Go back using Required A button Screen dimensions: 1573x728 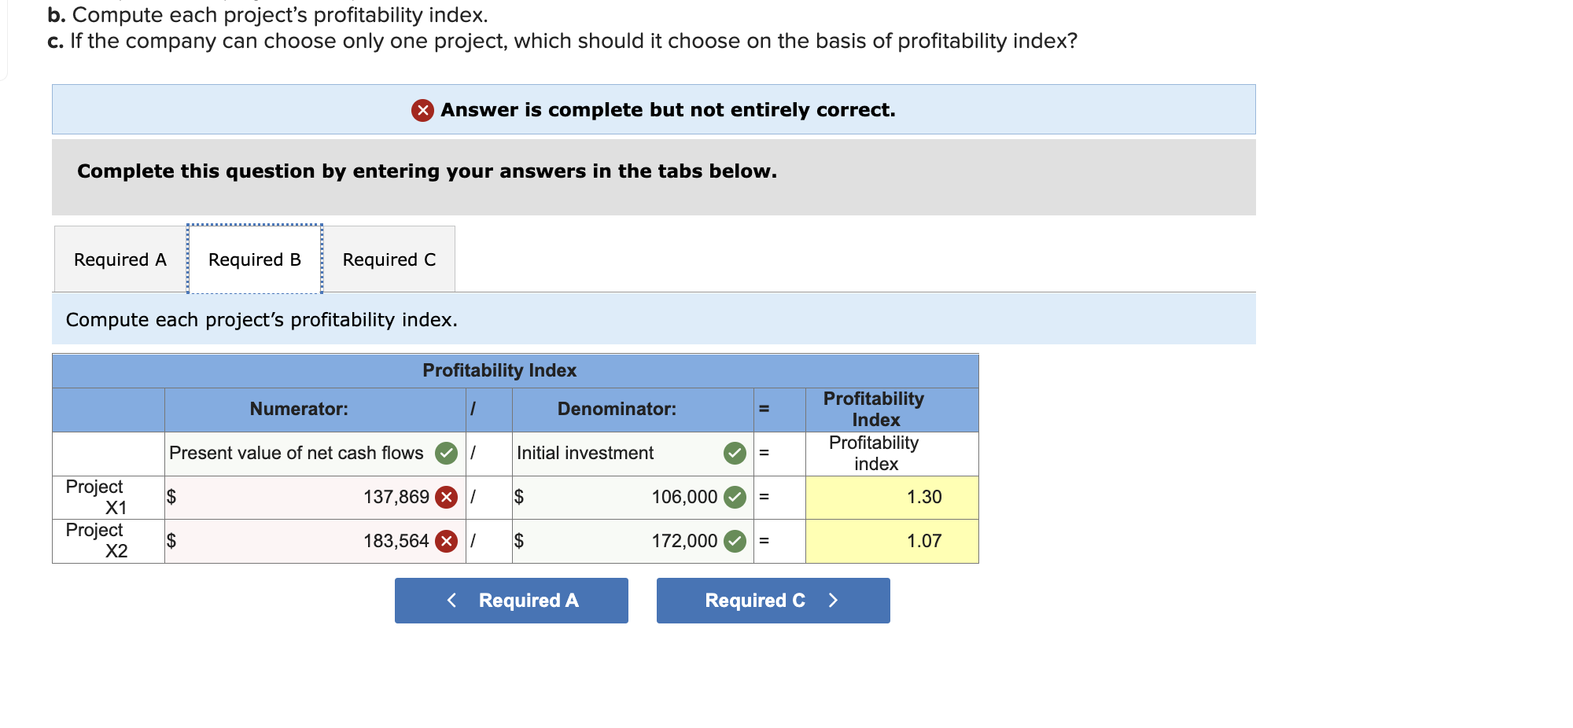[x=511, y=601]
